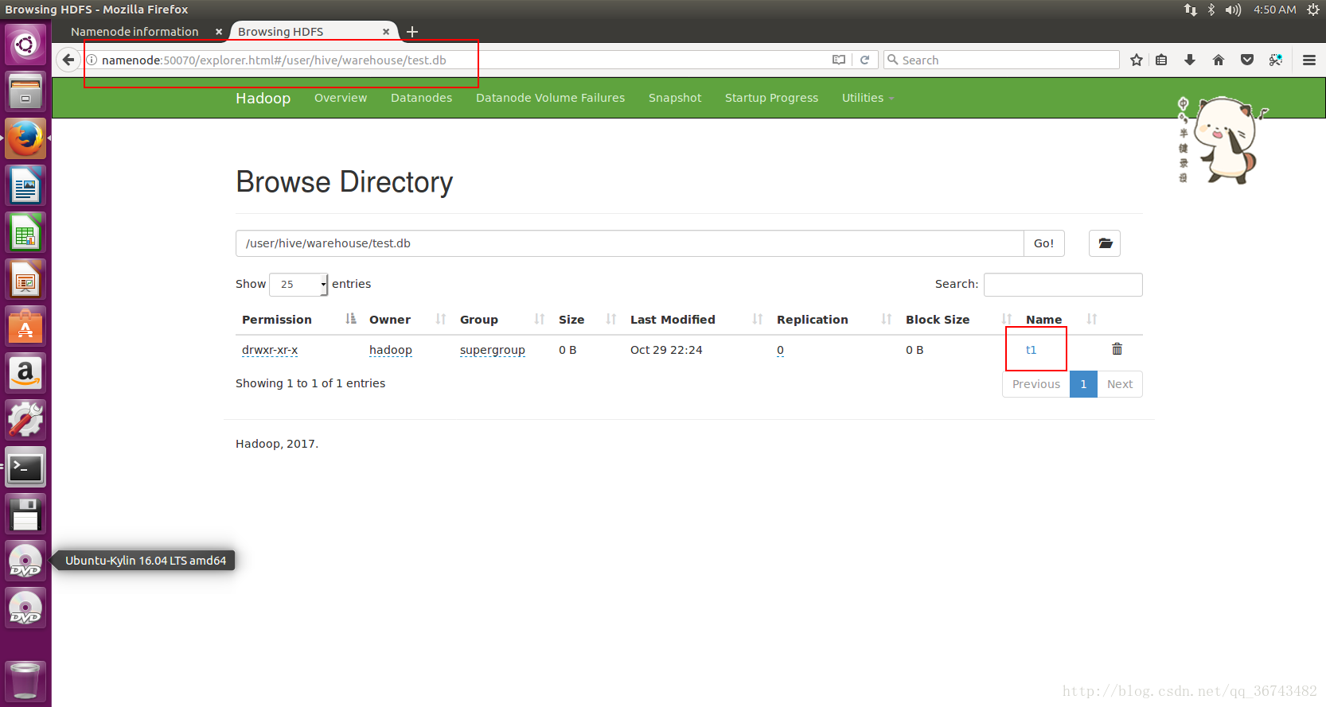The height and width of the screenshot is (707, 1326).
Task: Open the downloads arrow icon
Action: 1190,60
